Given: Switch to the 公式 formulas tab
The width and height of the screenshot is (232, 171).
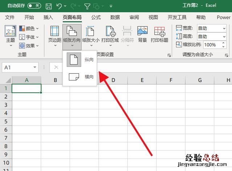Looking at the screenshot, I should [96, 17].
